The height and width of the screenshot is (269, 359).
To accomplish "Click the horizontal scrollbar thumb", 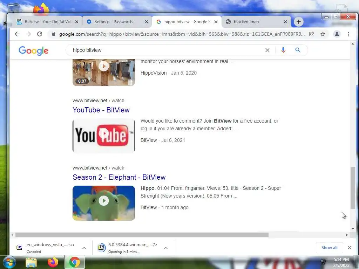I will [142, 235].
